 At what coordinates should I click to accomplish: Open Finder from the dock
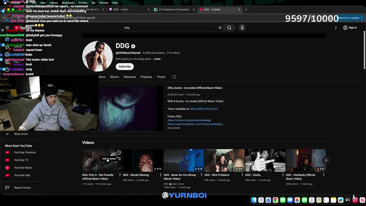(x=254, y=200)
